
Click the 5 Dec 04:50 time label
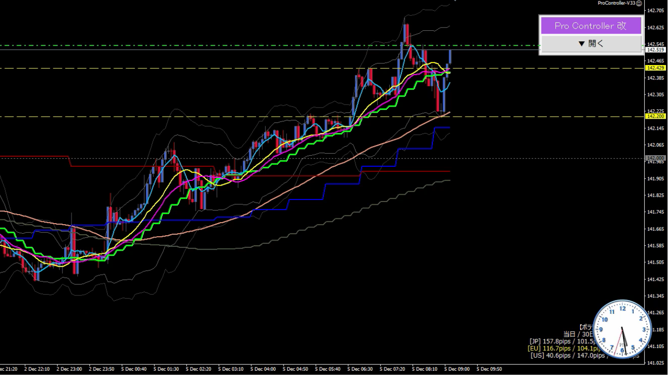click(x=296, y=369)
